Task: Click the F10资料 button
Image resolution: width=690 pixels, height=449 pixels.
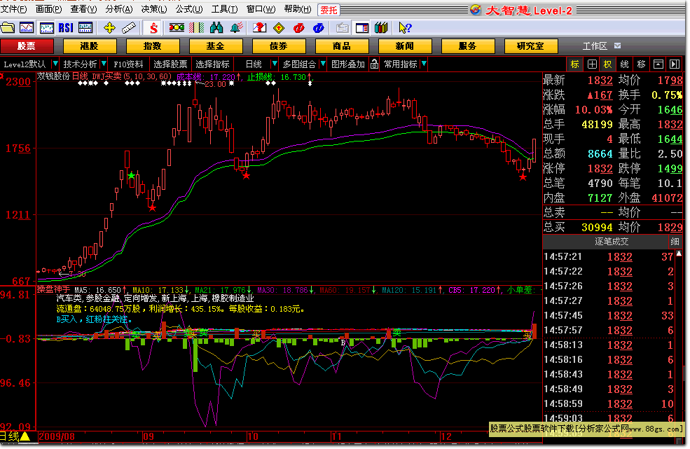Action: 128,64
